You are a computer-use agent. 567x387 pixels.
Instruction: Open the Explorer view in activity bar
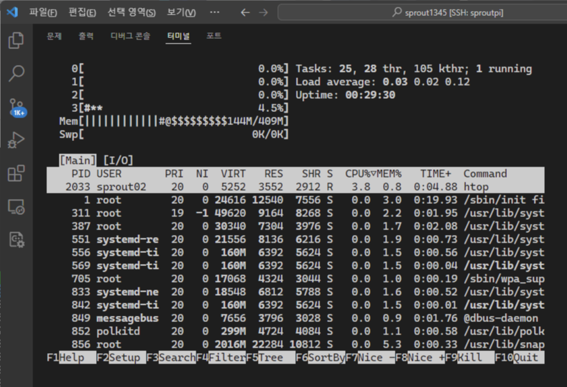[17, 40]
